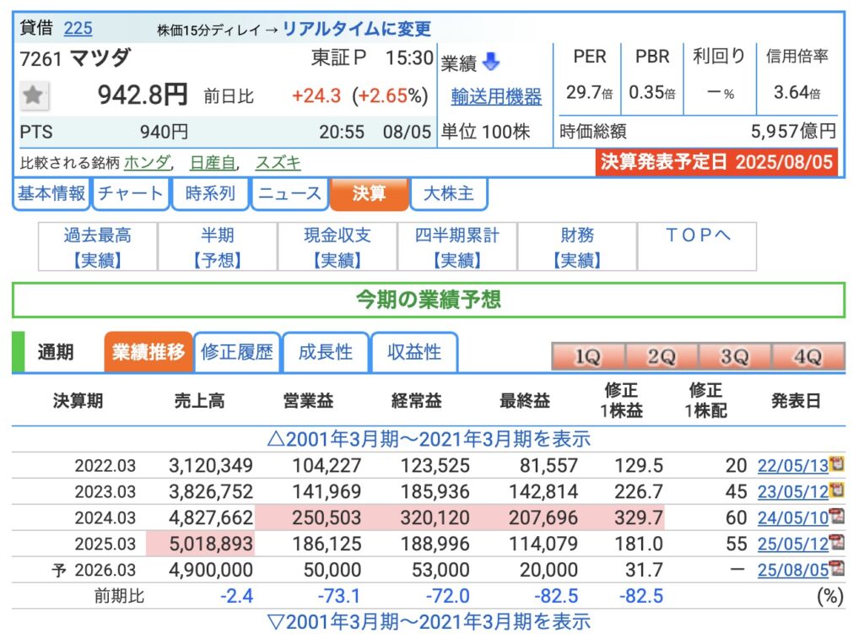Switch to the 基本情報 tab
864x634 pixels.
tap(51, 193)
